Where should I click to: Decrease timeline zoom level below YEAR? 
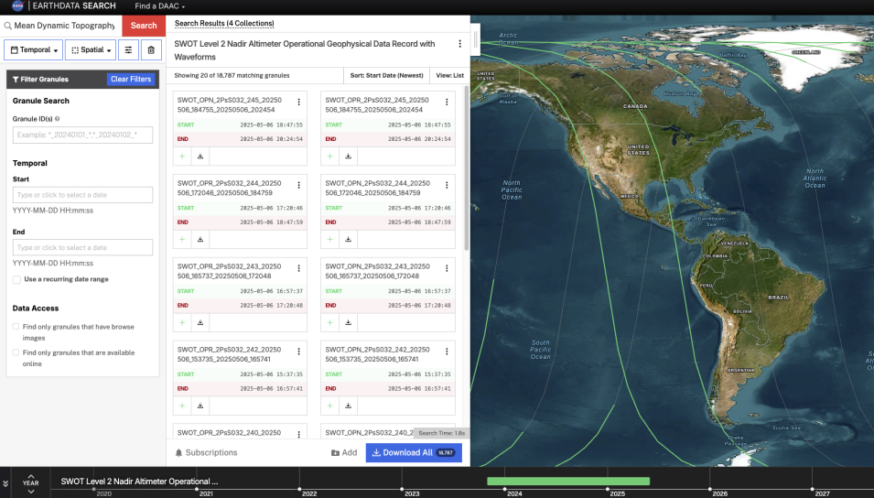tap(30, 492)
